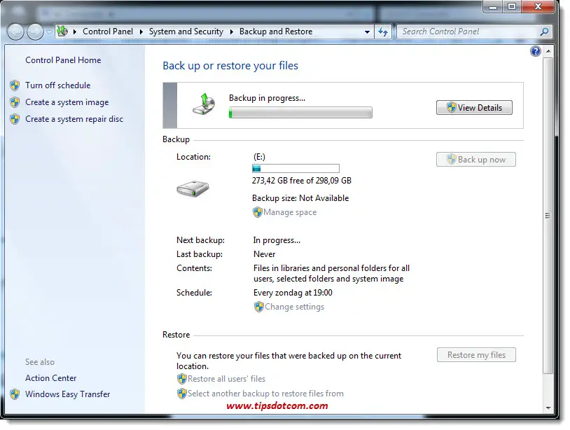Open Windows Easy Transfer link
The height and width of the screenshot is (430, 570).
[68, 394]
